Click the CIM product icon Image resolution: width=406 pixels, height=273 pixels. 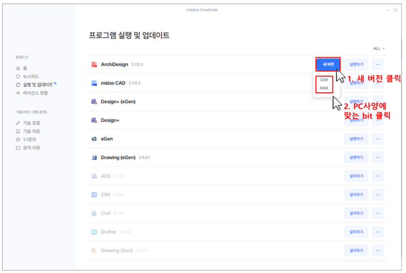coord(94,195)
